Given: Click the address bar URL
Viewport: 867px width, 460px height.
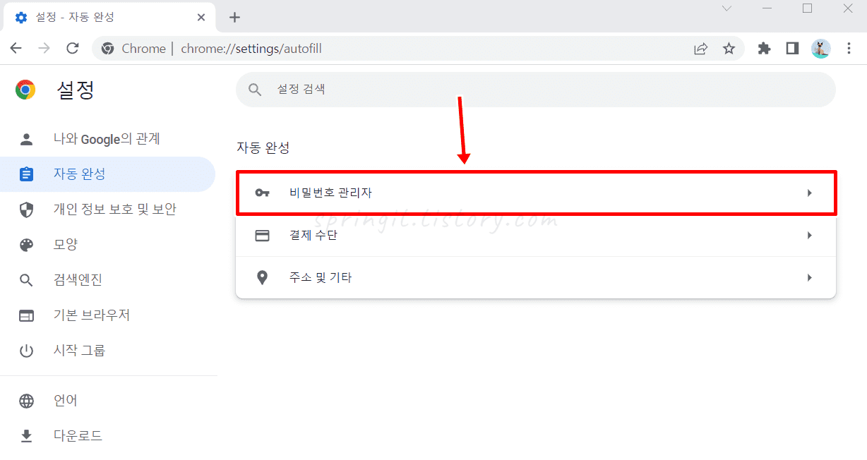Looking at the screenshot, I should click(x=251, y=49).
